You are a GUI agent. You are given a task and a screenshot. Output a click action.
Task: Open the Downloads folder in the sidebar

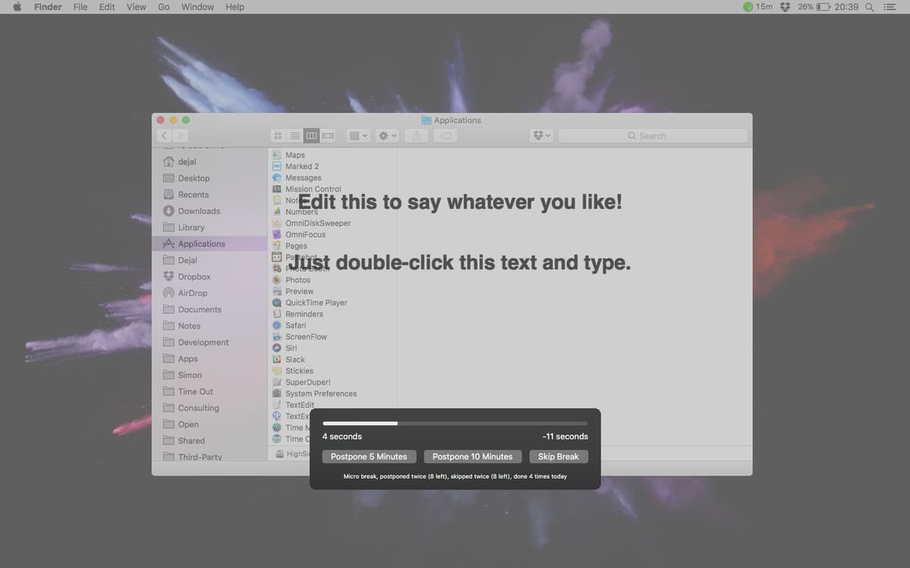coord(197,211)
